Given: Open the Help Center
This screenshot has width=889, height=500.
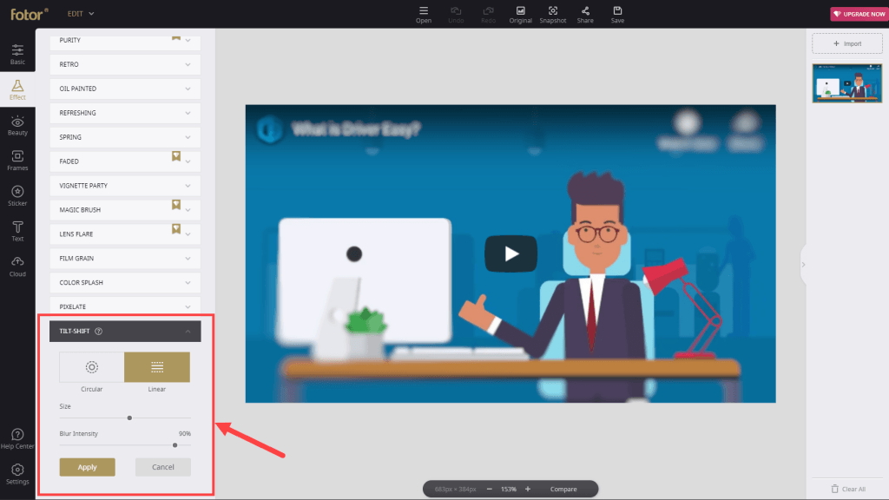Looking at the screenshot, I should (17, 438).
